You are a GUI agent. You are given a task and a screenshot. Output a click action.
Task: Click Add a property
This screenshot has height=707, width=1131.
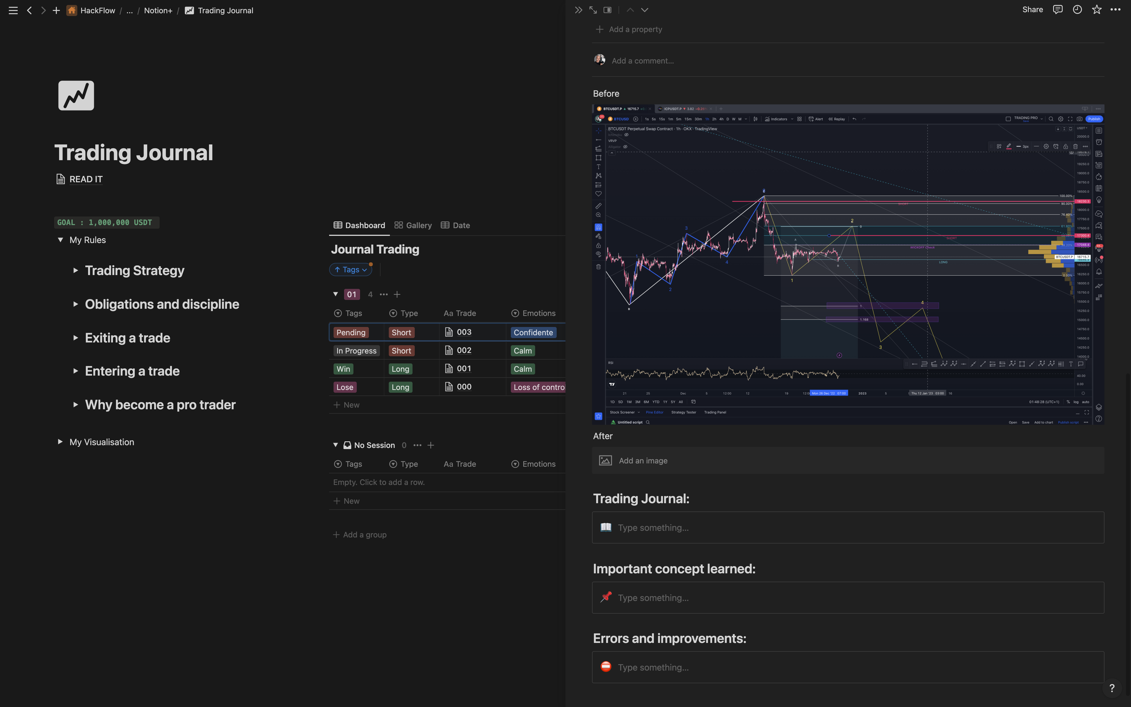[x=629, y=29]
